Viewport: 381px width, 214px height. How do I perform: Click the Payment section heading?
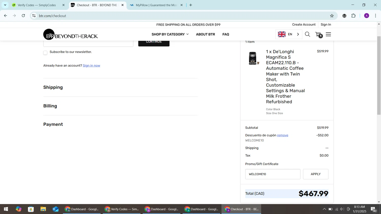click(53, 124)
